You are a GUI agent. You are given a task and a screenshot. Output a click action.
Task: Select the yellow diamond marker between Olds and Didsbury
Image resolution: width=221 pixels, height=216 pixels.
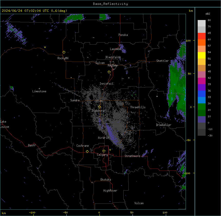99,107
